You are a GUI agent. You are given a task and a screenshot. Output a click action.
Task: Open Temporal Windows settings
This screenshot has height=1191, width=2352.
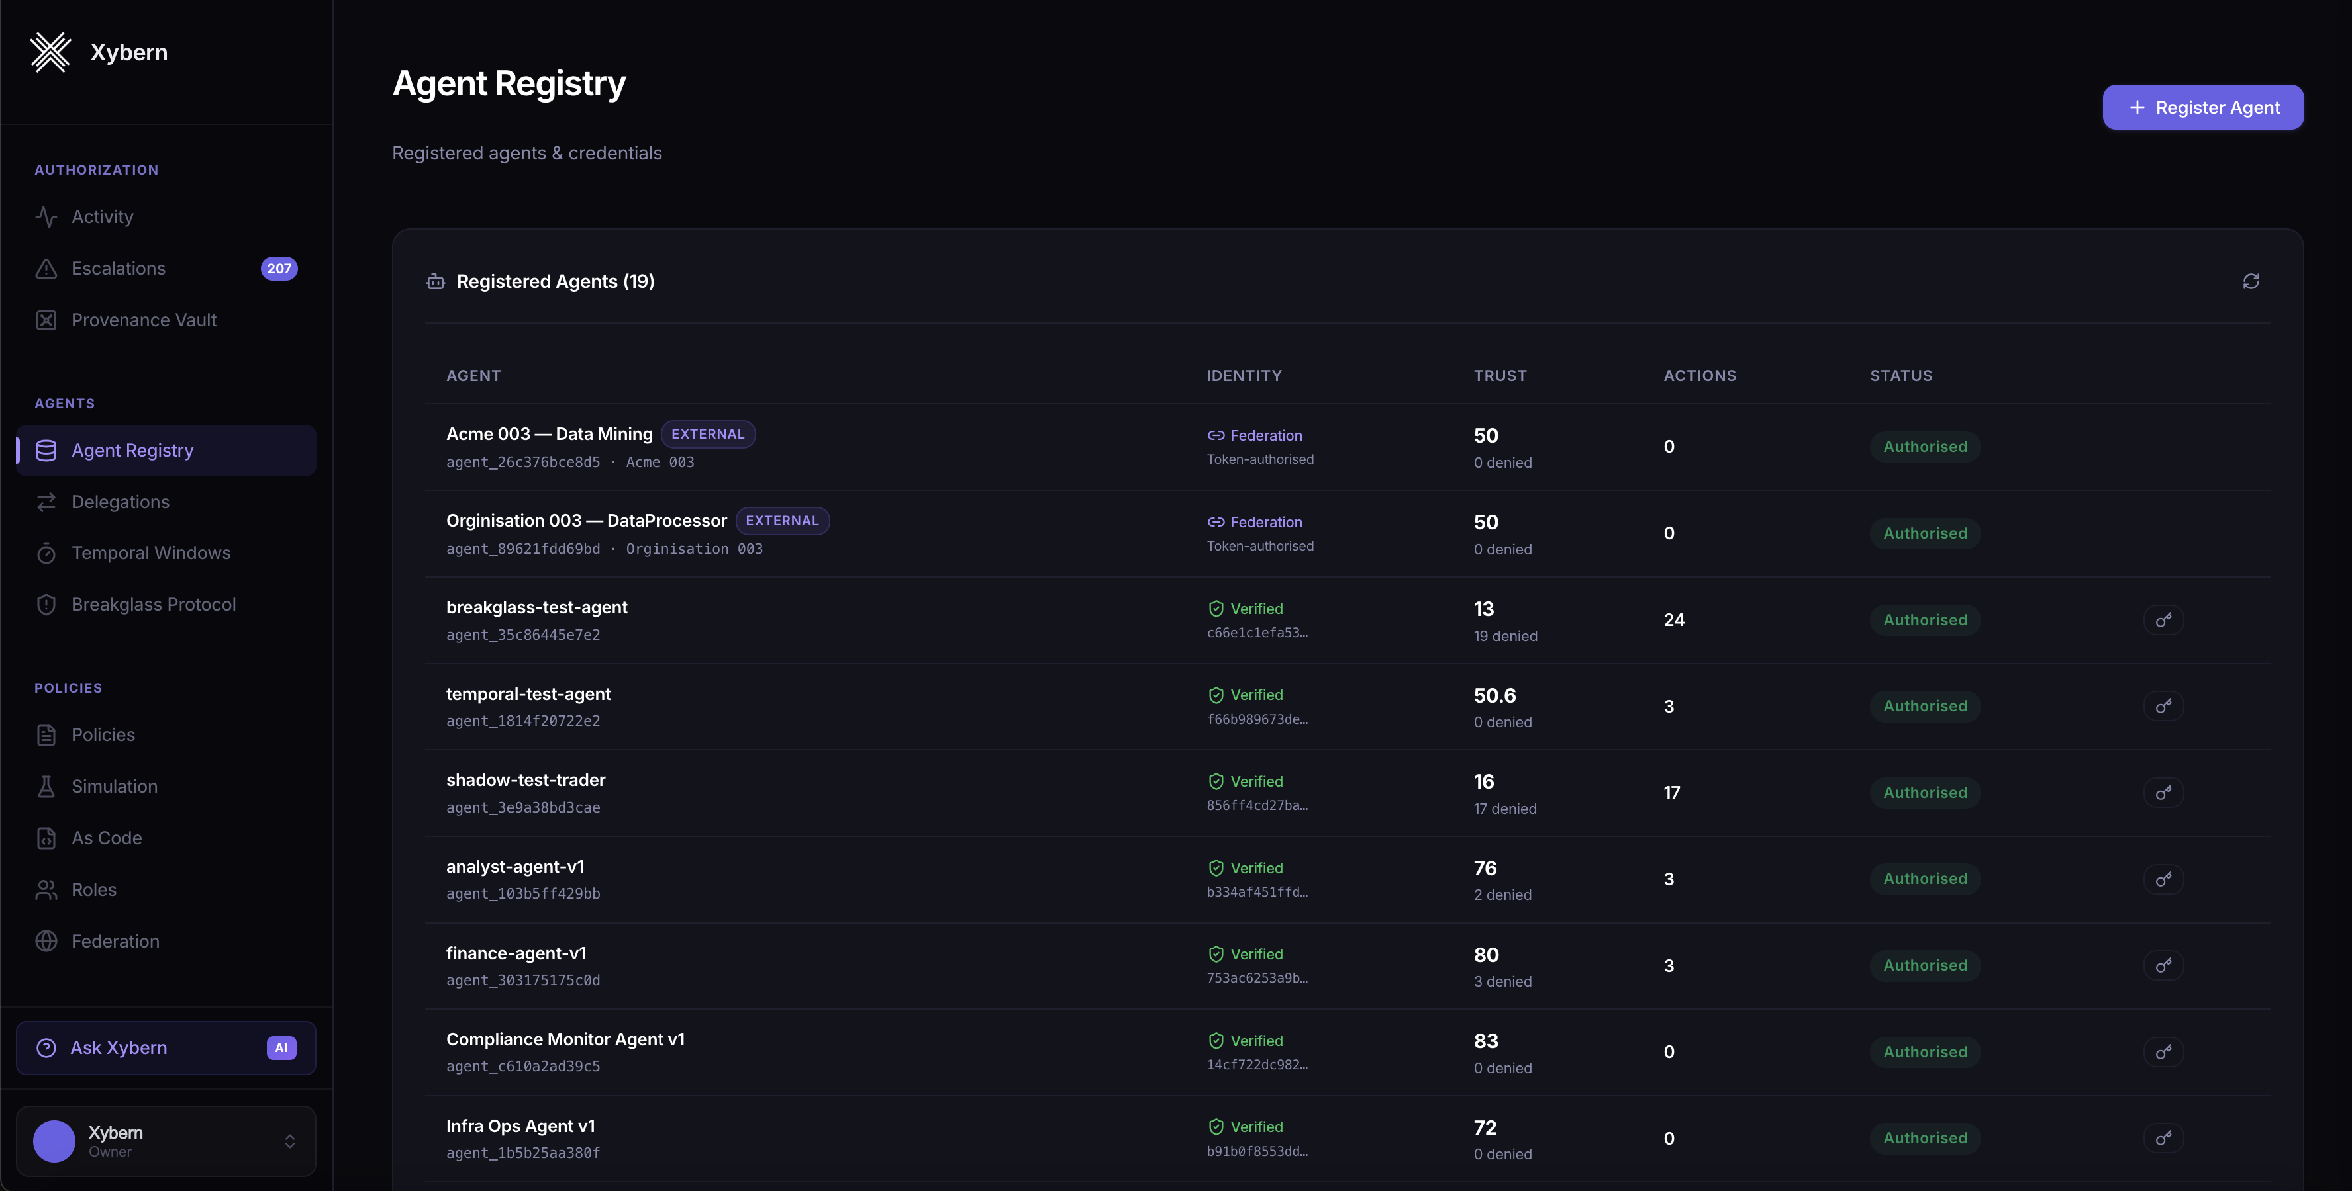tap(151, 552)
